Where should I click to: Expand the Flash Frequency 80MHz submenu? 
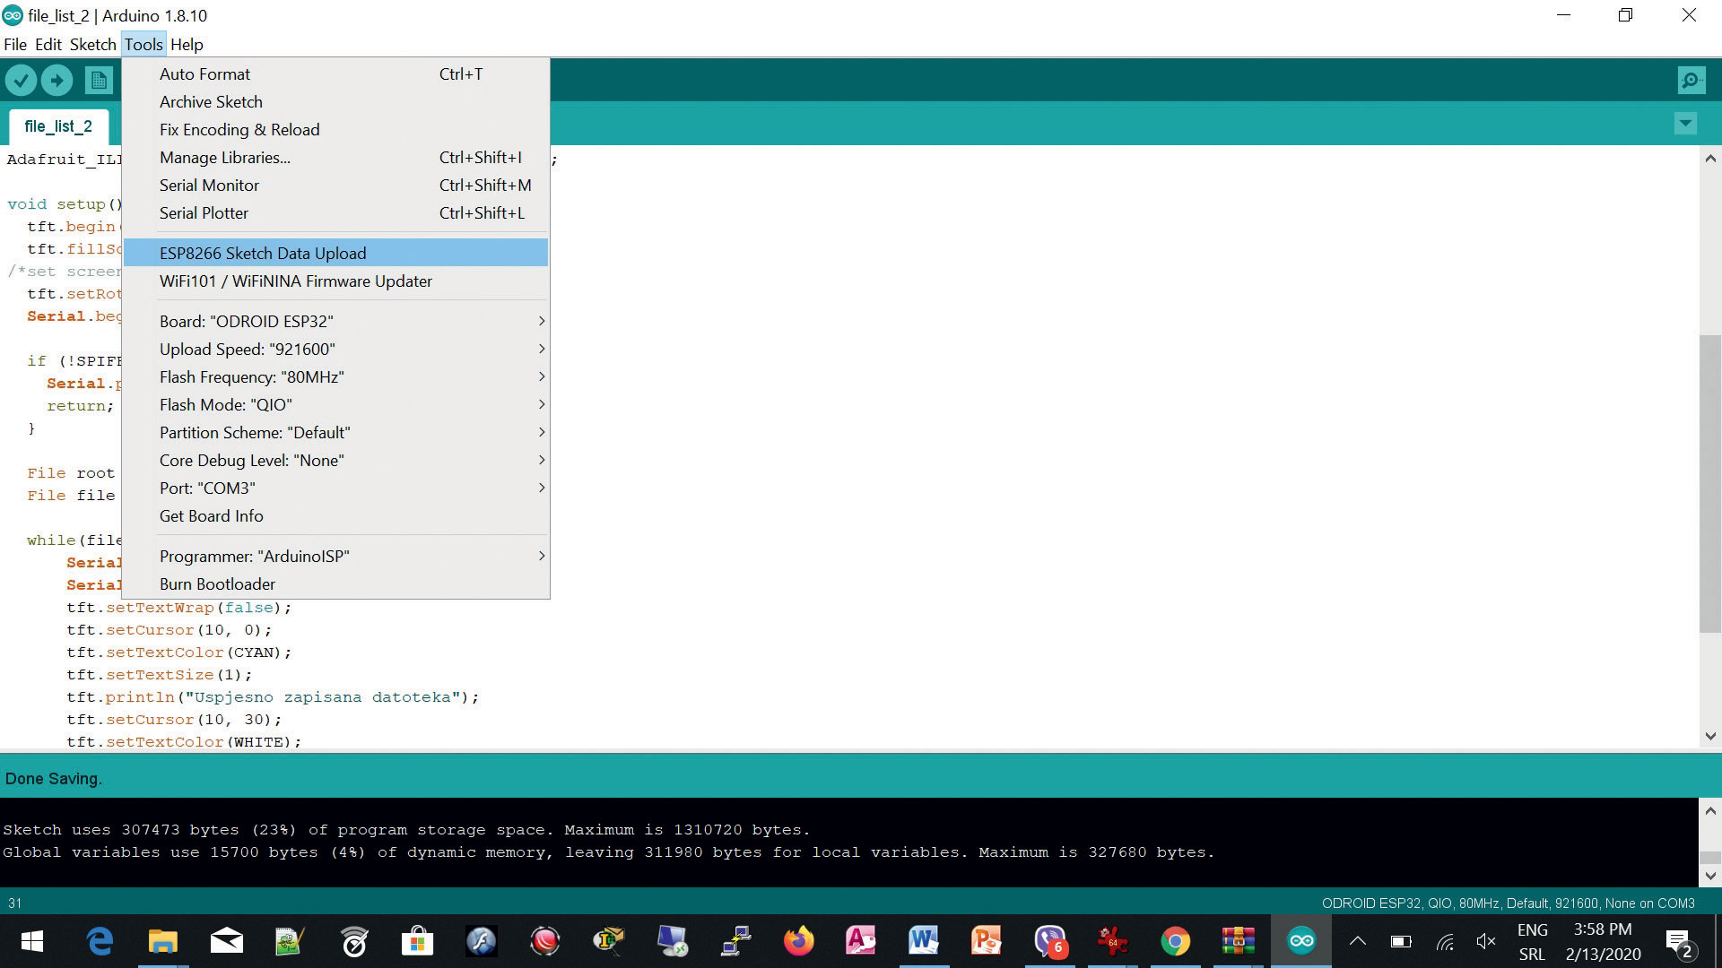335,377
